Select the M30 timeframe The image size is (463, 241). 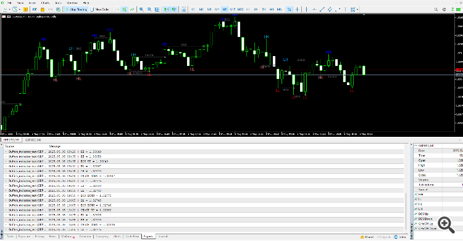240,9
